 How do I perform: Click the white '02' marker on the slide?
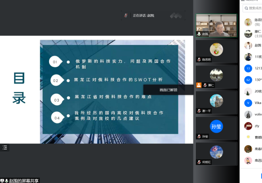57,80
